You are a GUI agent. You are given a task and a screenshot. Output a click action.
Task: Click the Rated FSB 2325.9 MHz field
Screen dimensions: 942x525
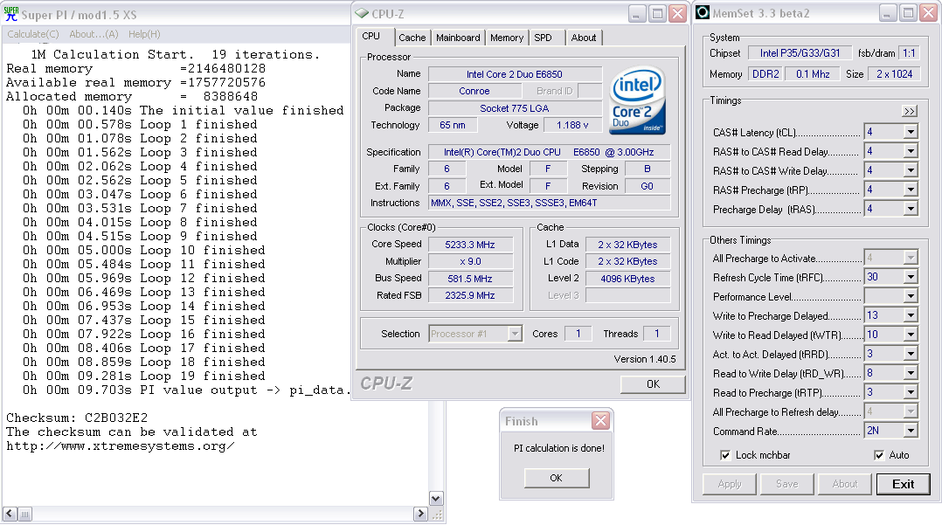point(470,295)
